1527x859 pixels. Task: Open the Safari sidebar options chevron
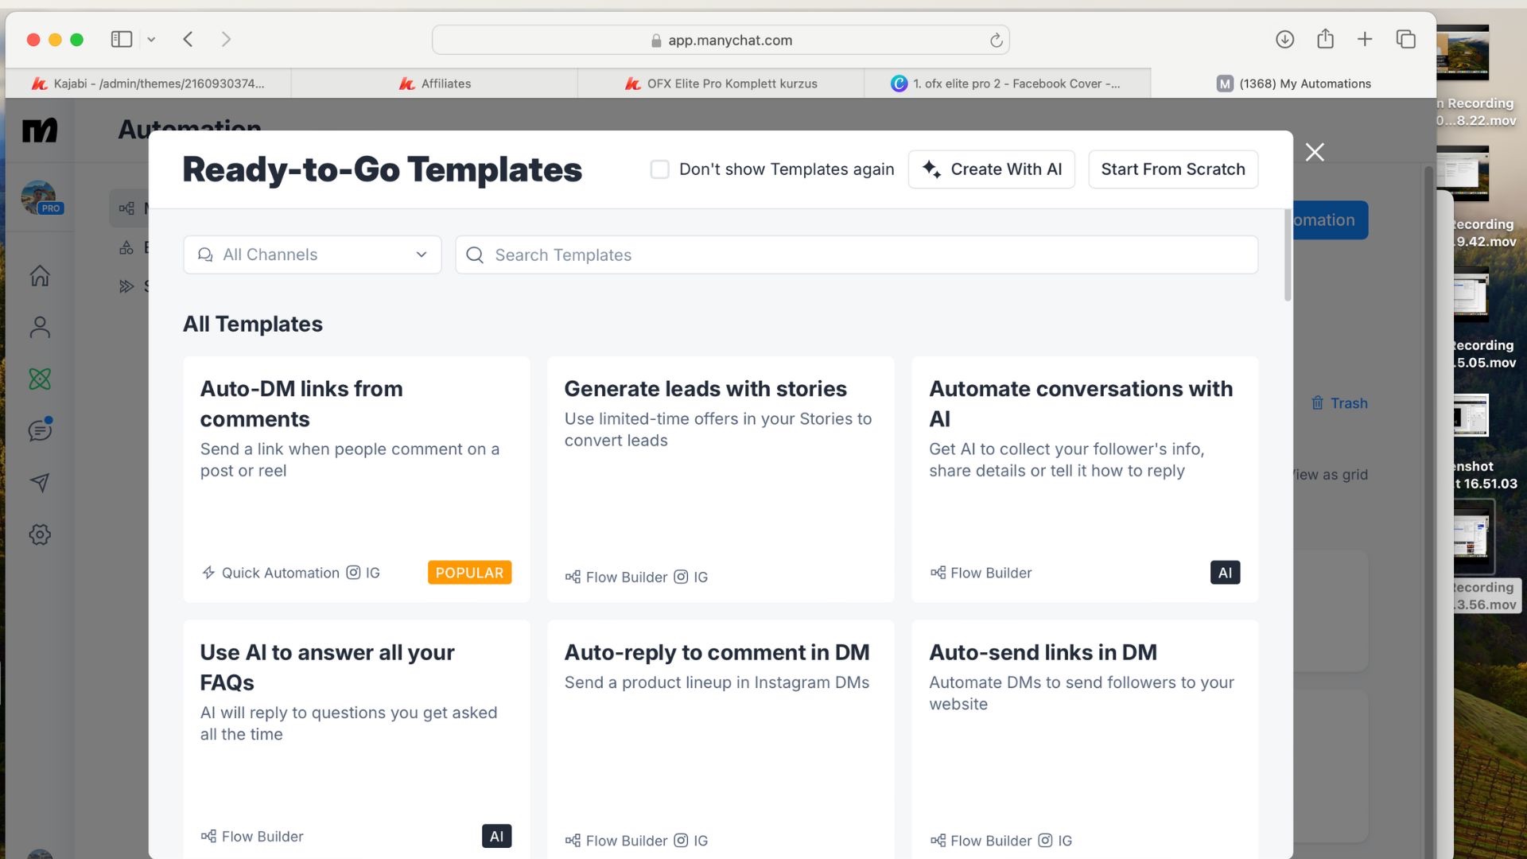point(151,39)
